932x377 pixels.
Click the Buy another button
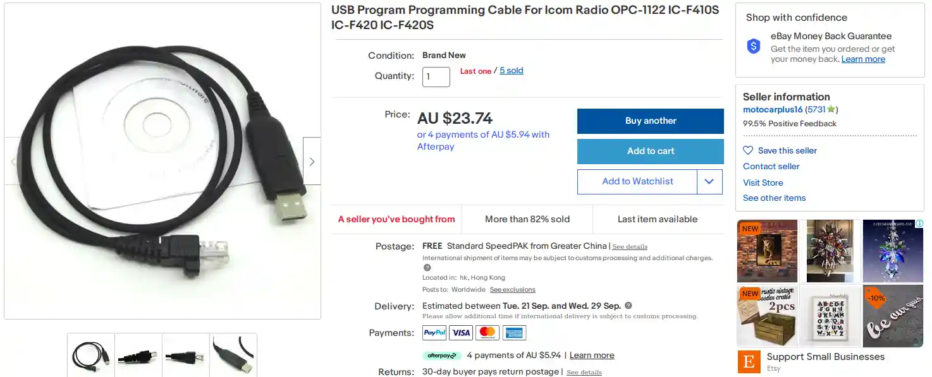[x=650, y=121]
